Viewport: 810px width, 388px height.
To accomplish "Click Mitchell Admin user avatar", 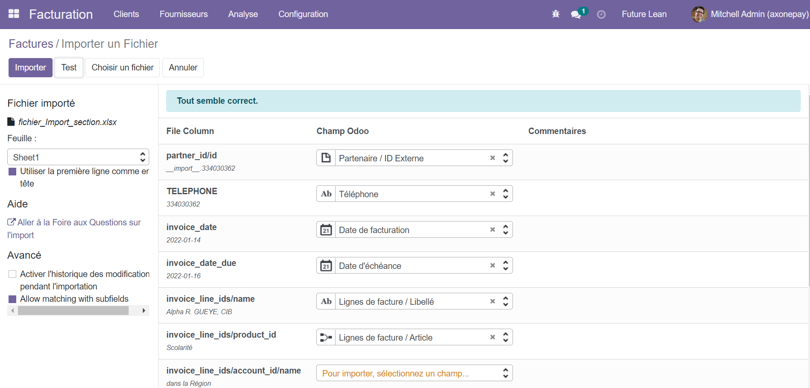I will [699, 14].
